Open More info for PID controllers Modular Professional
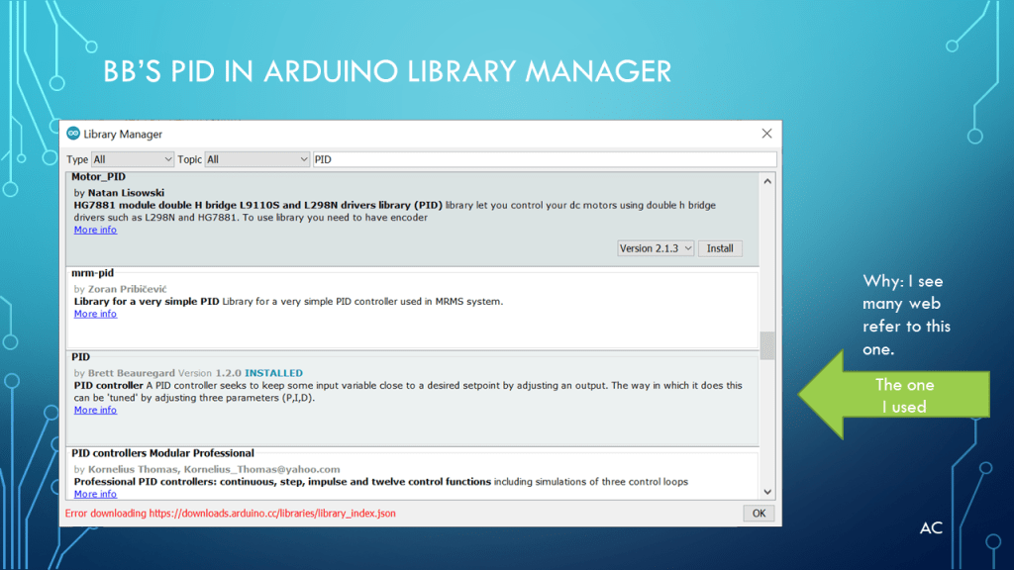Image resolution: width=1014 pixels, height=570 pixels. (x=95, y=494)
